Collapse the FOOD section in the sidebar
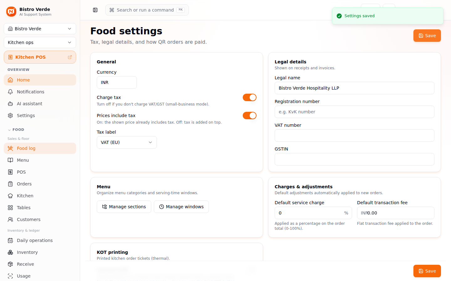The height and width of the screenshot is (281, 451). [x=16, y=130]
